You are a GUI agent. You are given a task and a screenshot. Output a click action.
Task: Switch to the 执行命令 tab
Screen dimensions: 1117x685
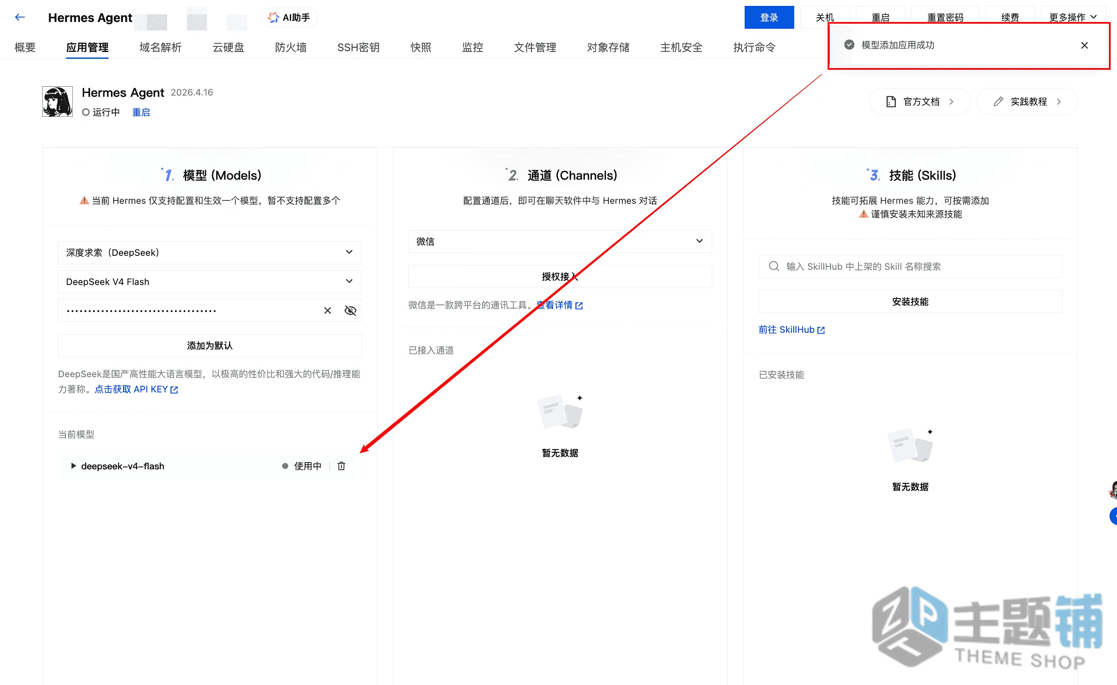754,47
